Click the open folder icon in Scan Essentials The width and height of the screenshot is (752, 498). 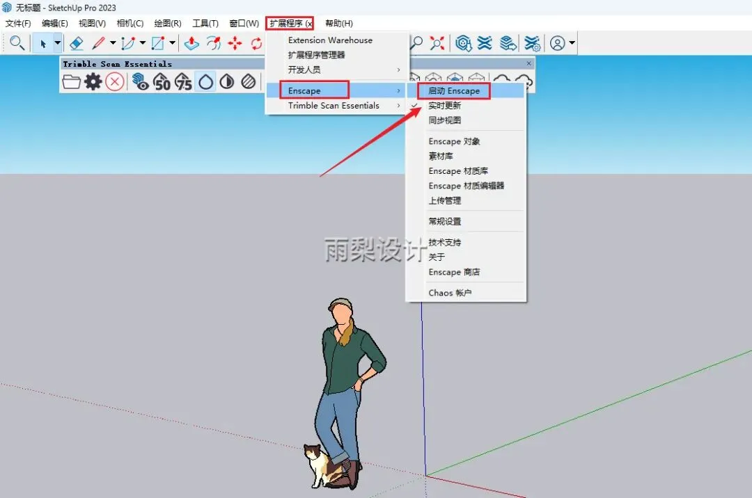pos(71,82)
